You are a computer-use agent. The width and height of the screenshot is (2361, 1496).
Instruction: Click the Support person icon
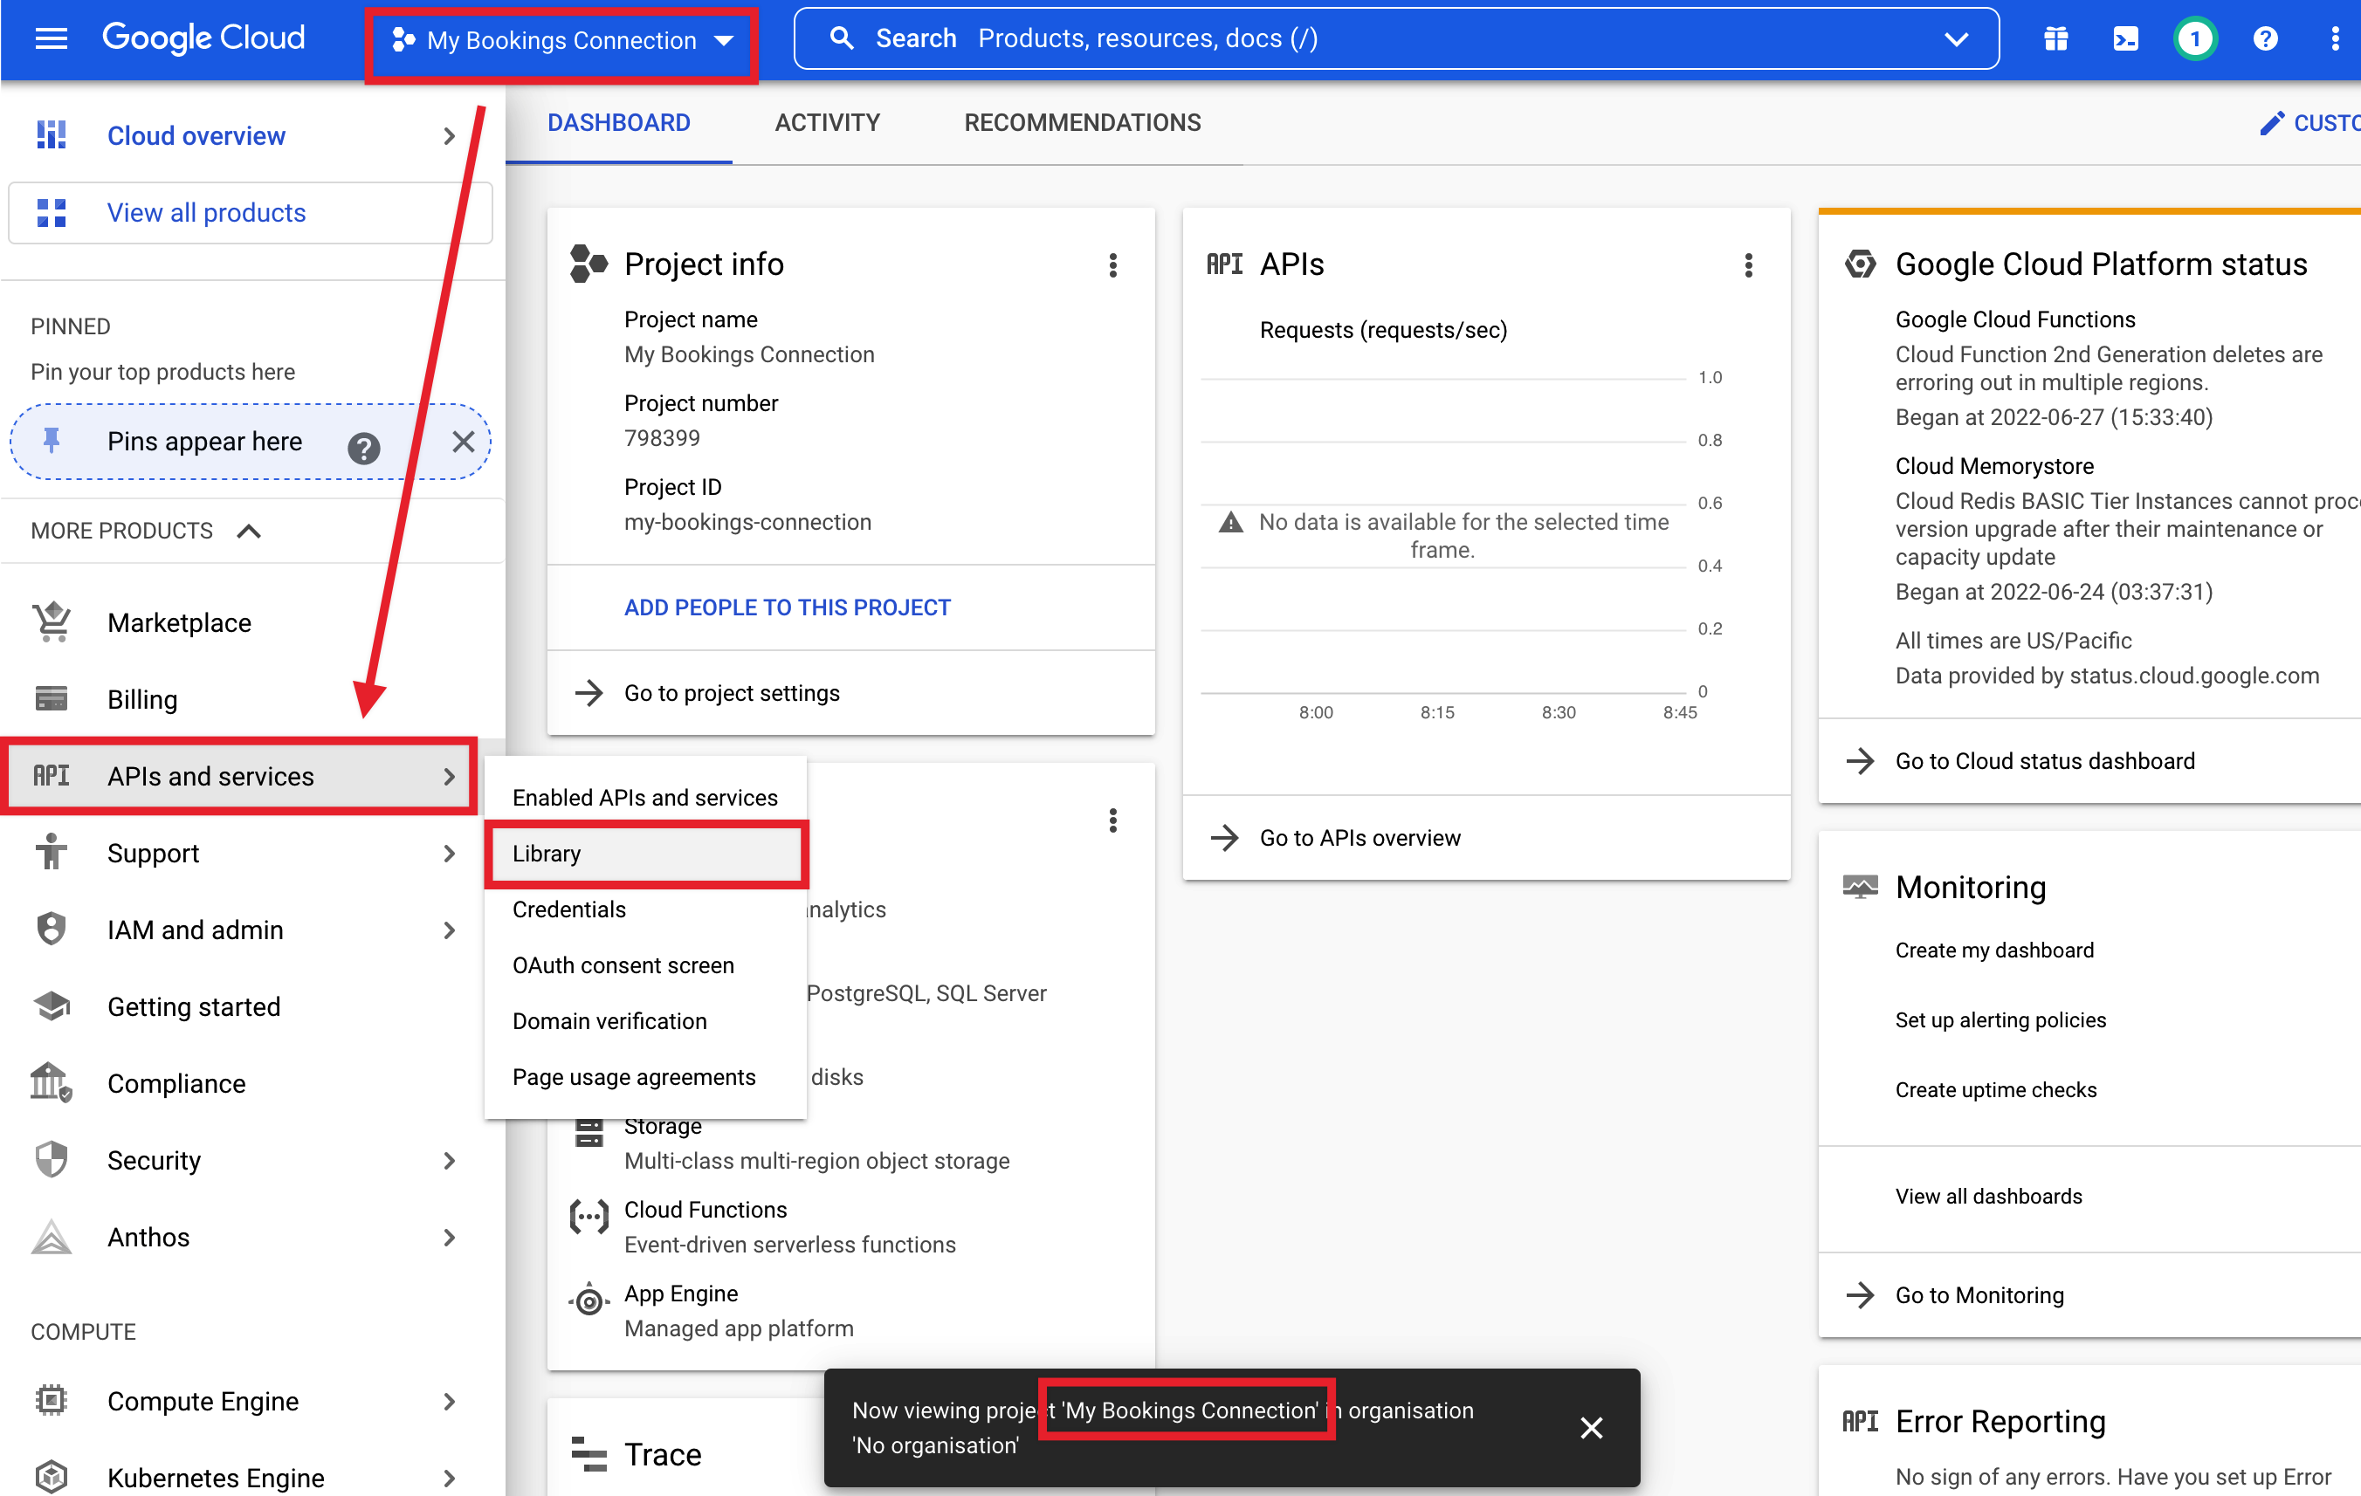click(x=51, y=851)
